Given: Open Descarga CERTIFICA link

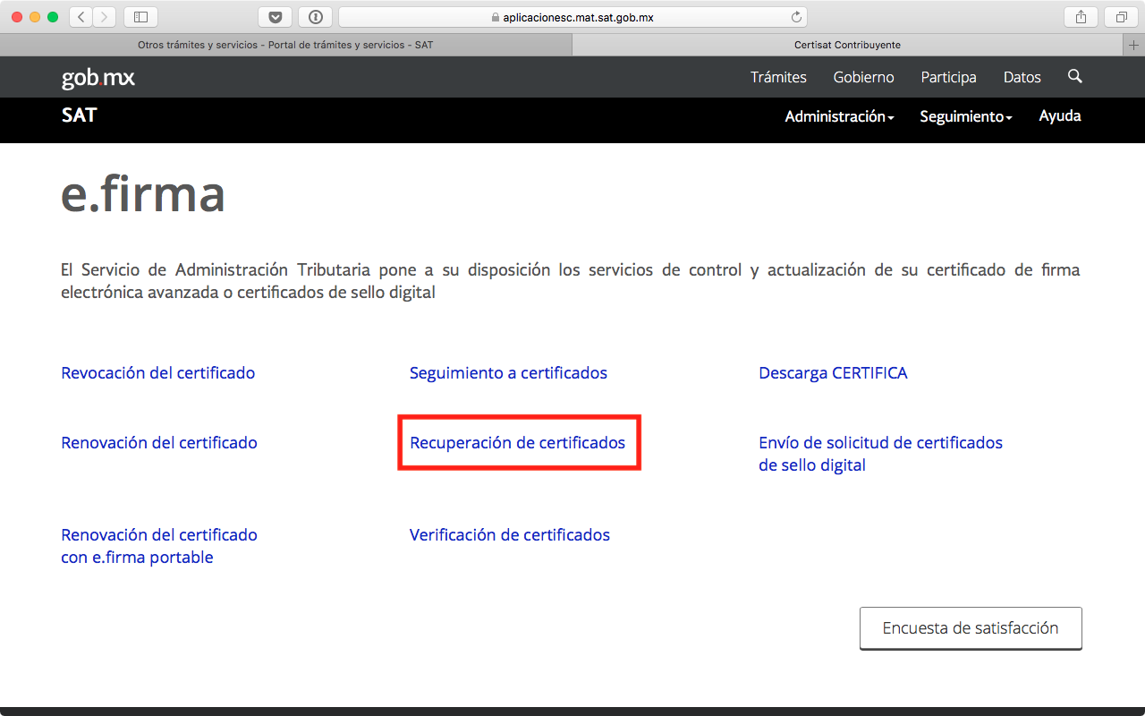Looking at the screenshot, I should [833, 372].
